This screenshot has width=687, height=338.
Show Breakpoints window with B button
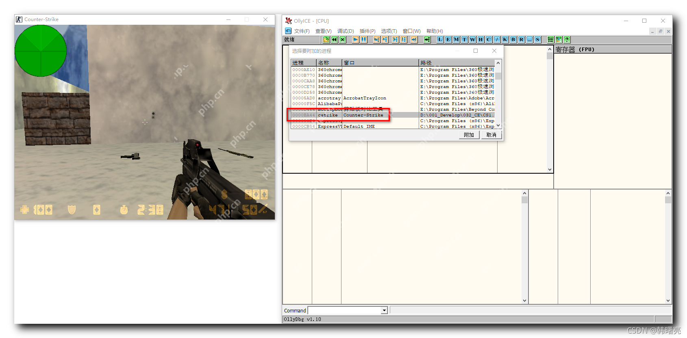tap(513, 39)
